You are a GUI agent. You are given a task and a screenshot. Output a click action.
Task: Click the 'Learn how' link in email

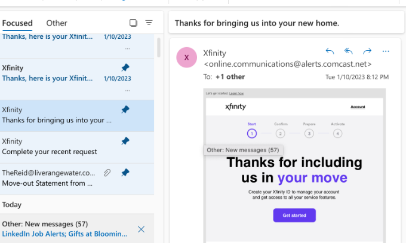pyautogui.click(x=236, y=93)
